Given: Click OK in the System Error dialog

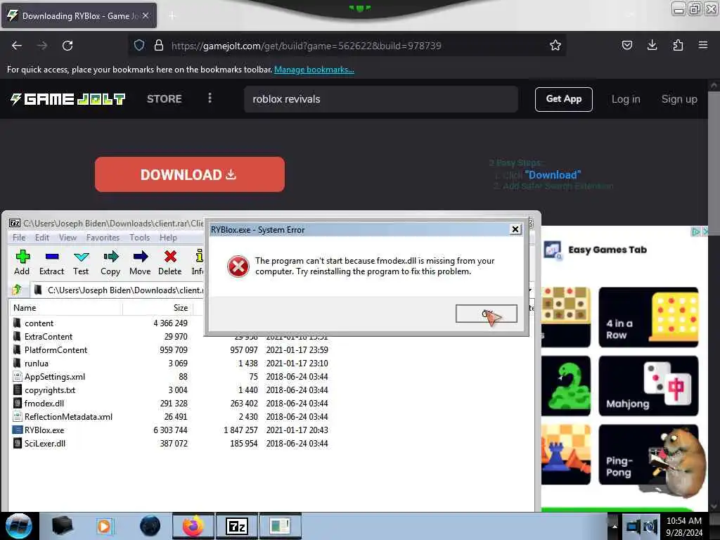Looking at the screenshot, I should [487, 314].
